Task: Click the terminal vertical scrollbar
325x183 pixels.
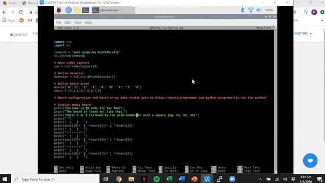Action: click(x=276, y=100)
